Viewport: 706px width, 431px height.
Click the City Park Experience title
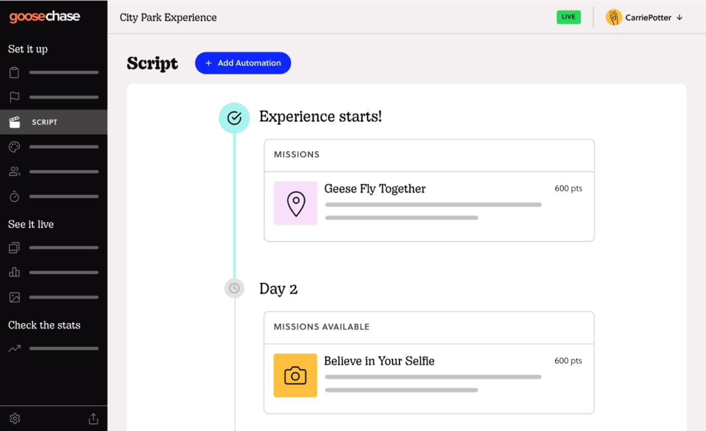coord(168,17)
